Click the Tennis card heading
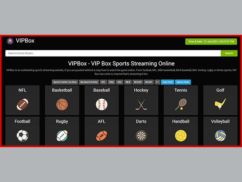Image resolution: width=242 pixels, height=182 pixels. pyautogui.click(x=181, y=90)
